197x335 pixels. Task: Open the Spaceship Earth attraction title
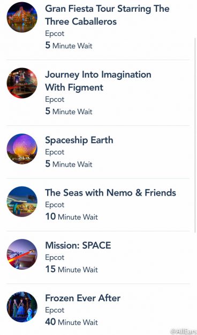[79, 140]
